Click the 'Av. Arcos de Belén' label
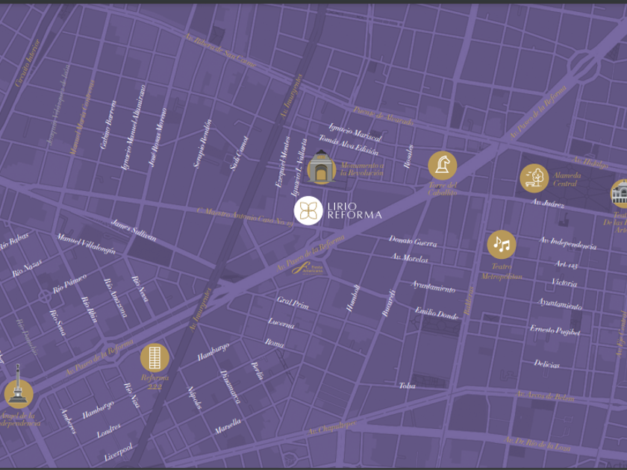Screen dimensions: 627x470 [545, 396]
